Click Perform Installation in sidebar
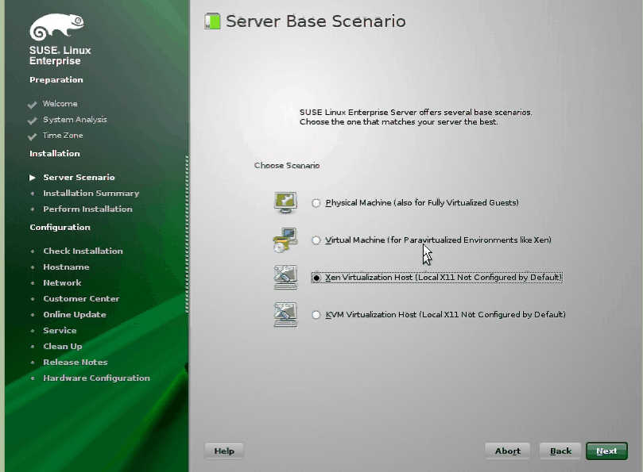The width and height of the screenshot is (643, 472). point(87,209)
